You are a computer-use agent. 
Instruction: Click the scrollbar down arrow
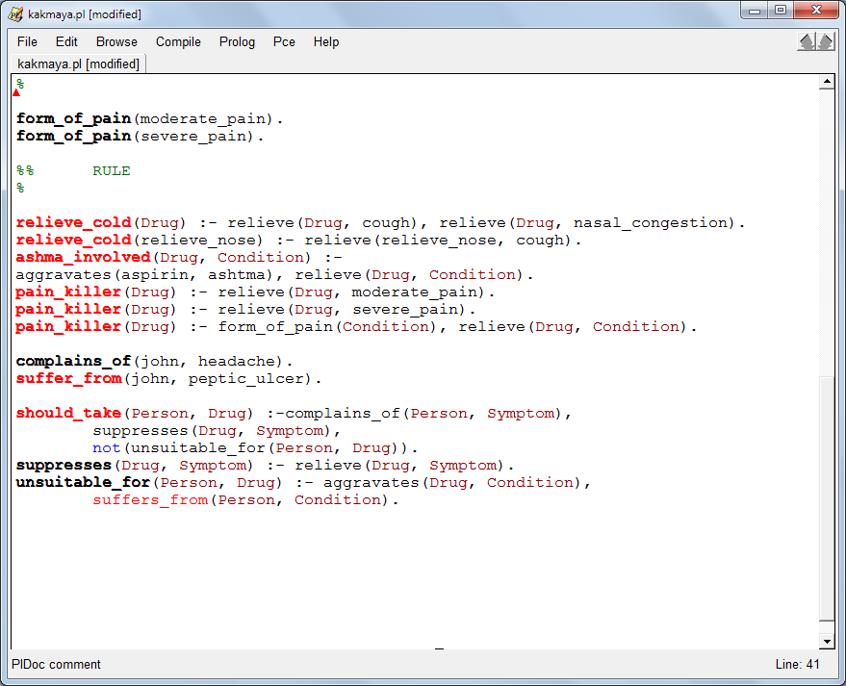[829, 641]
